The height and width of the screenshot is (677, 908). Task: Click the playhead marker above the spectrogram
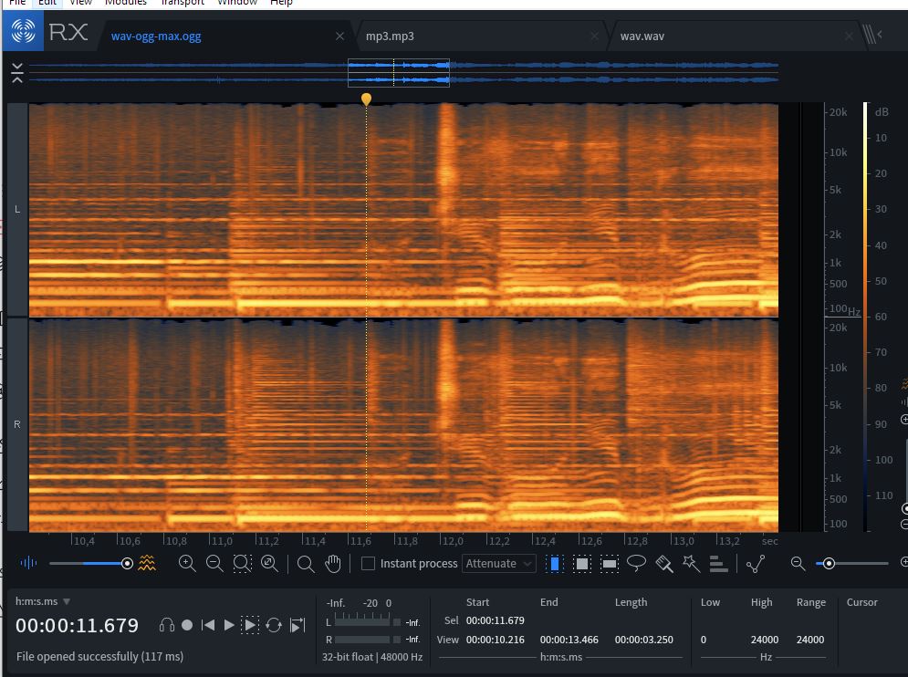coord(366,99)
